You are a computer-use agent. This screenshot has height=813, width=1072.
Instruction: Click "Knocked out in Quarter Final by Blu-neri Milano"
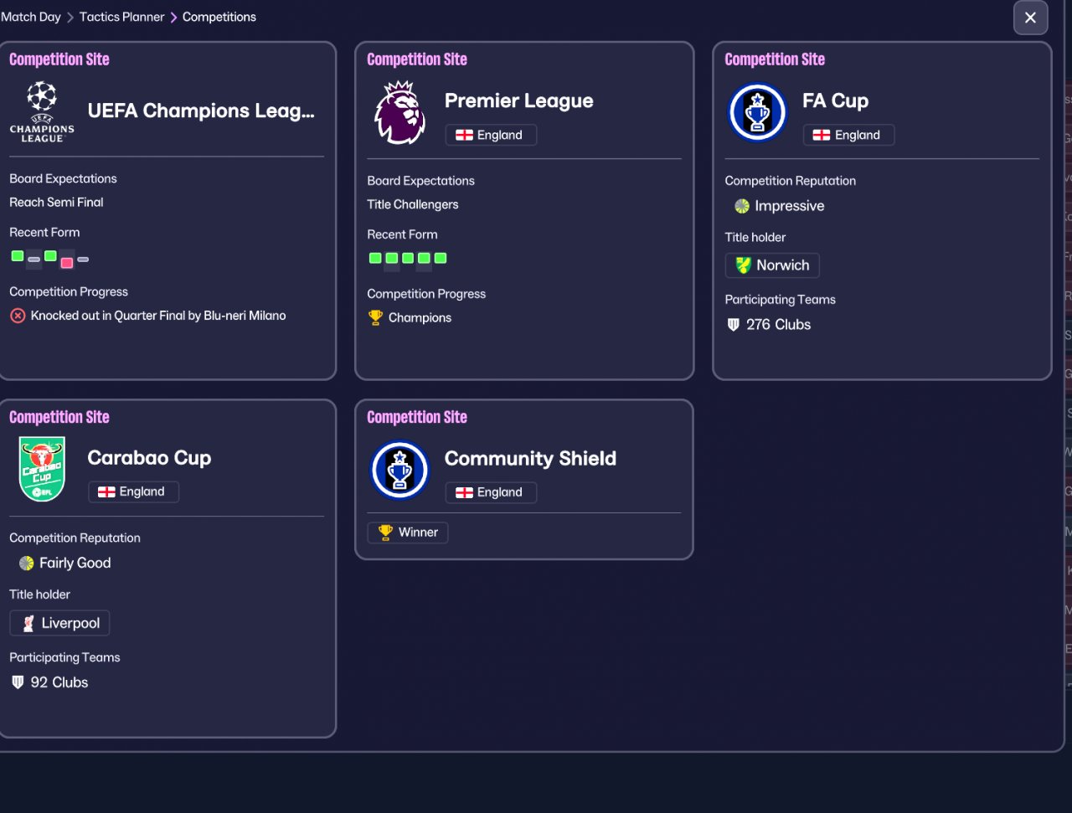pyautogui.click(x=158, y=316)
